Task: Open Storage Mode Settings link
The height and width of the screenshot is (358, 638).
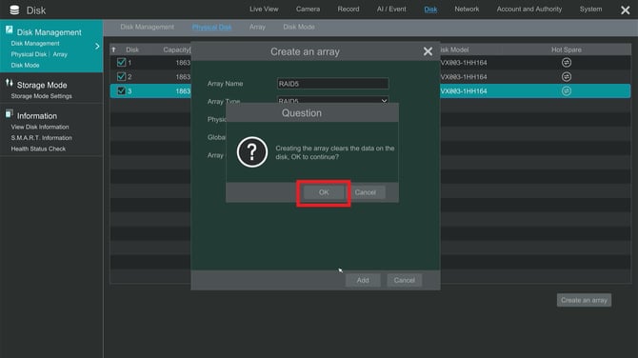Action: pyautogui.click(x=41, y=96)
